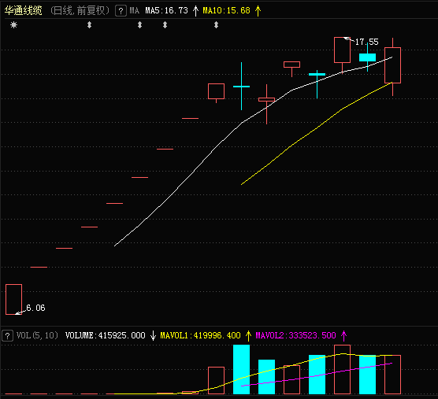
Task: Click the 6.06 low price label
Action: [x=35, y=308]
